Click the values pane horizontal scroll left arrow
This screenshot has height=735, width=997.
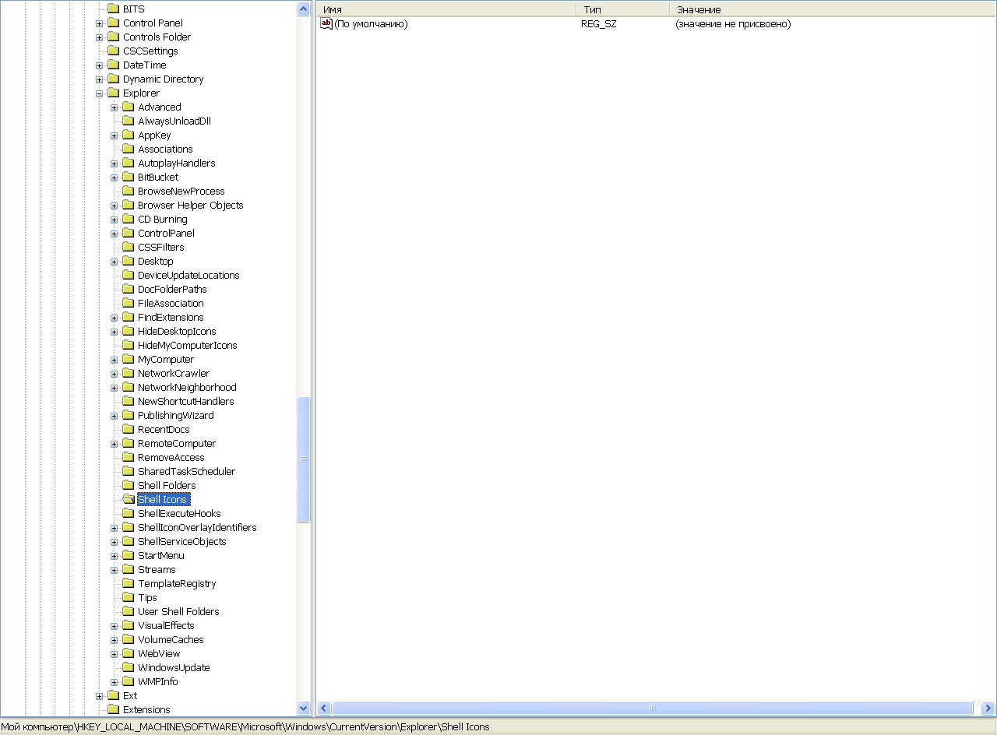pos(324,709)
